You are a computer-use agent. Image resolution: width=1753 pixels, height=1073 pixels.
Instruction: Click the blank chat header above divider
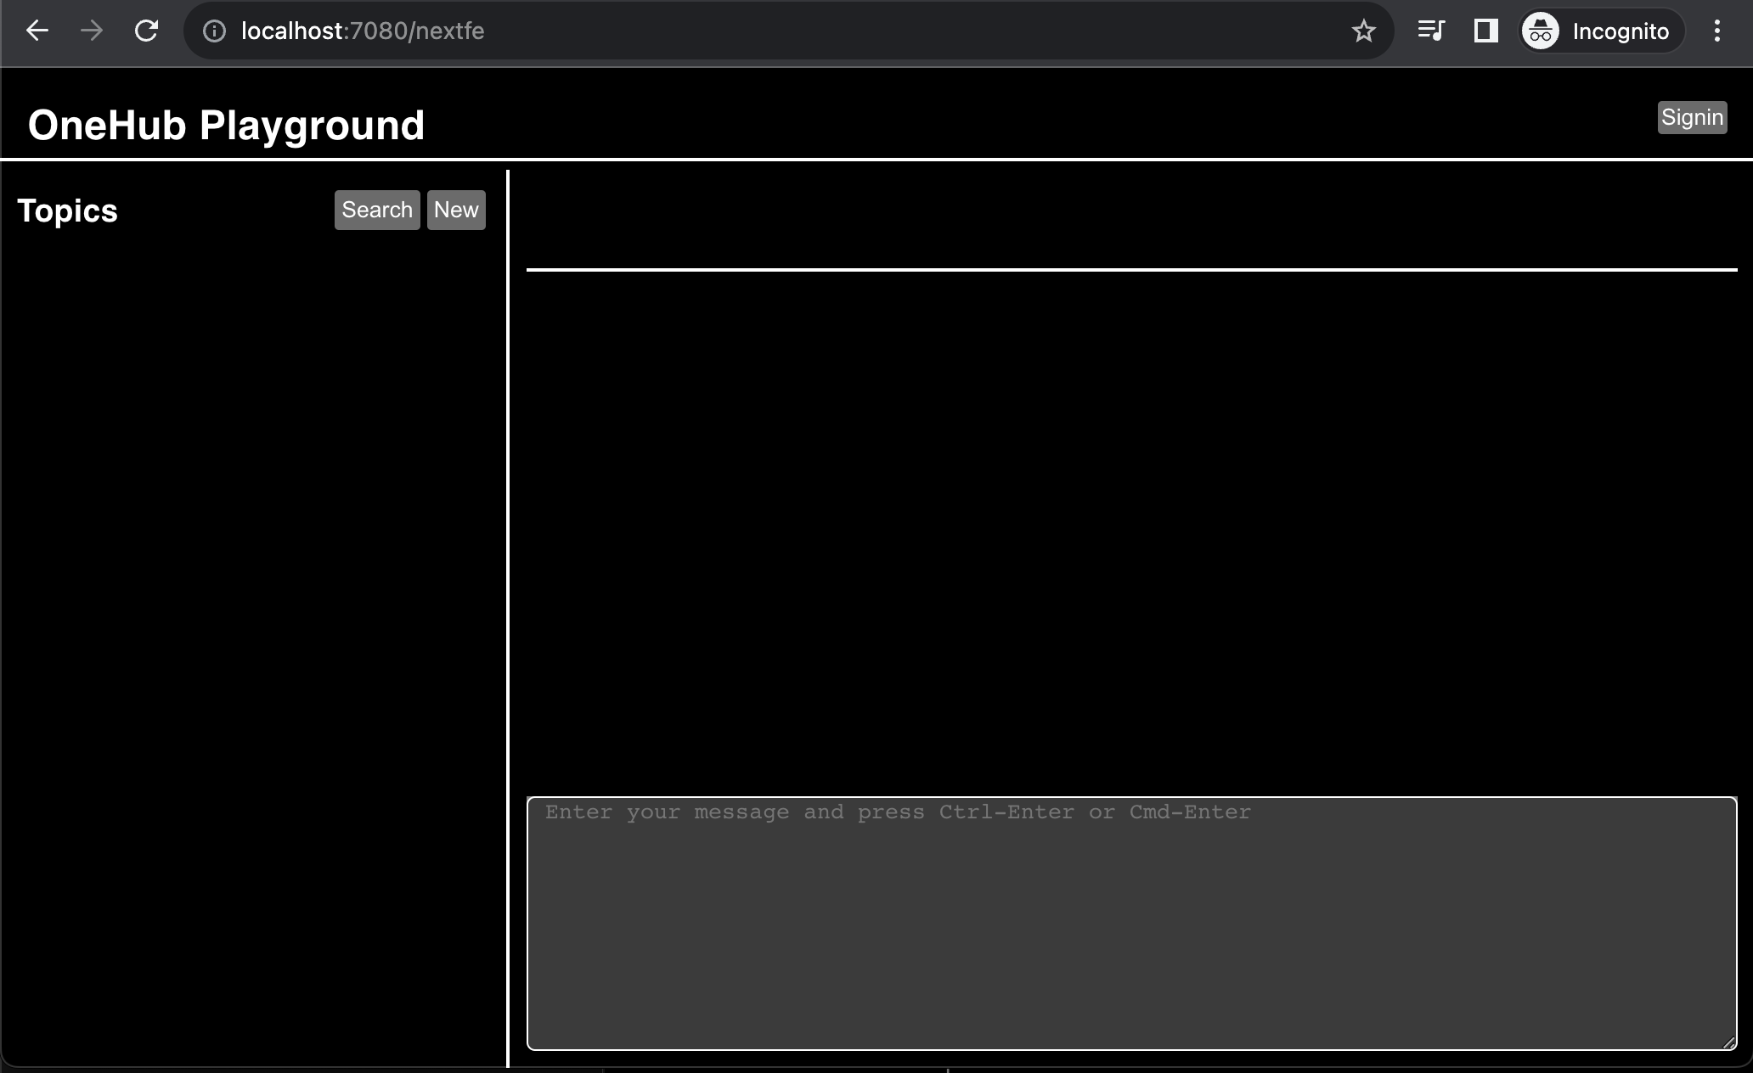pyautogui.click(x=1131, y=219)
